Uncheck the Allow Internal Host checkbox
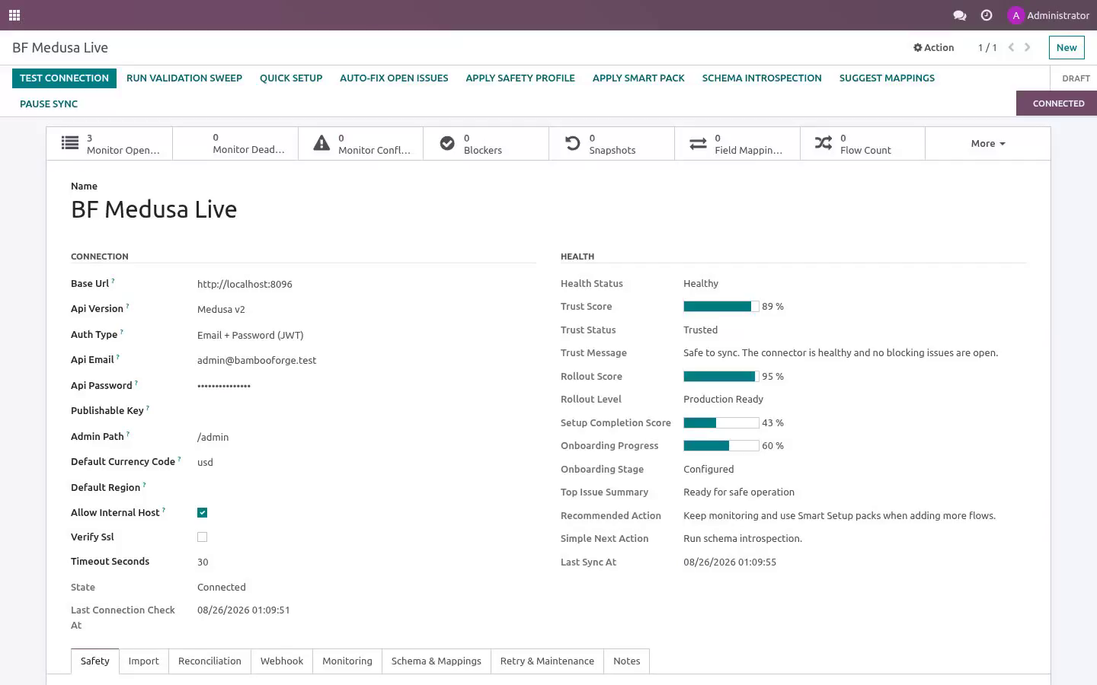The height and width of the screenshot is (685, 1097). 202,512
